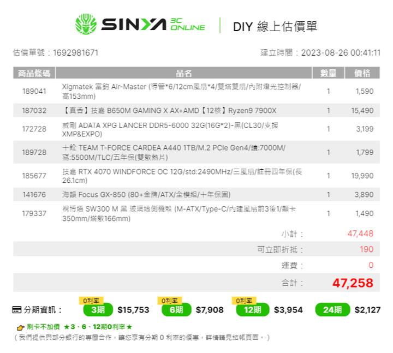Click the TEAM T-FORCE CARDEA A440 item
The height and width of the screenshot is (353, 393).
174,152
